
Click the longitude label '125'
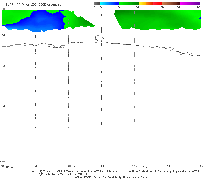pyautogui.click(x=35, y=166)
